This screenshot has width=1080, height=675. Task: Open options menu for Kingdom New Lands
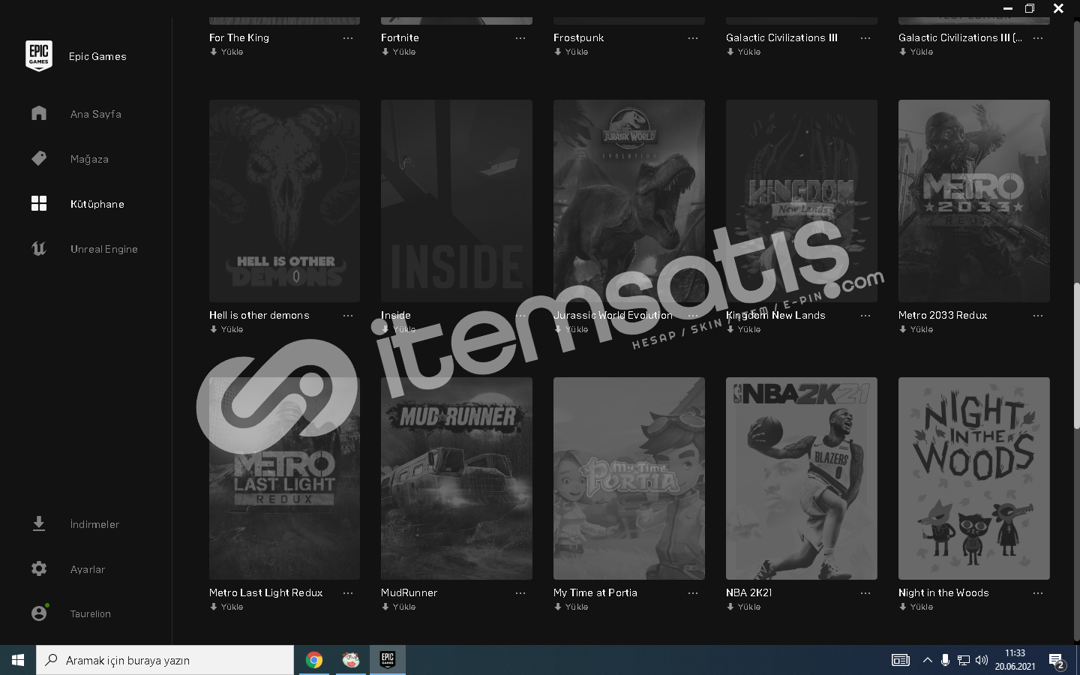point(865,316)
